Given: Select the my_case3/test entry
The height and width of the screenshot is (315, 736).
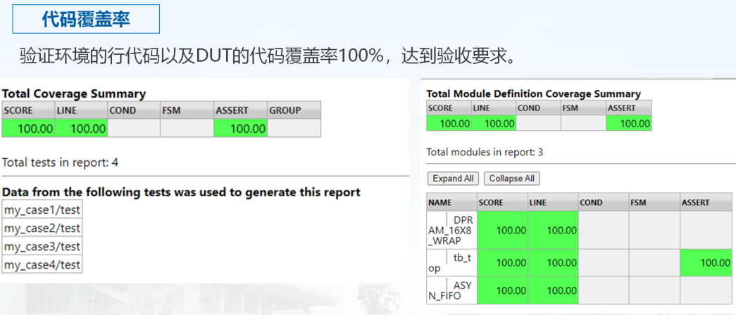Looking at the screenshot, I should coord(42,246).
